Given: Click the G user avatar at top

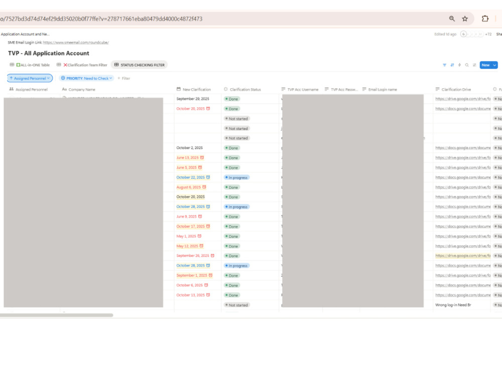Looking at the screenshot, I should (x=463, y=34).
